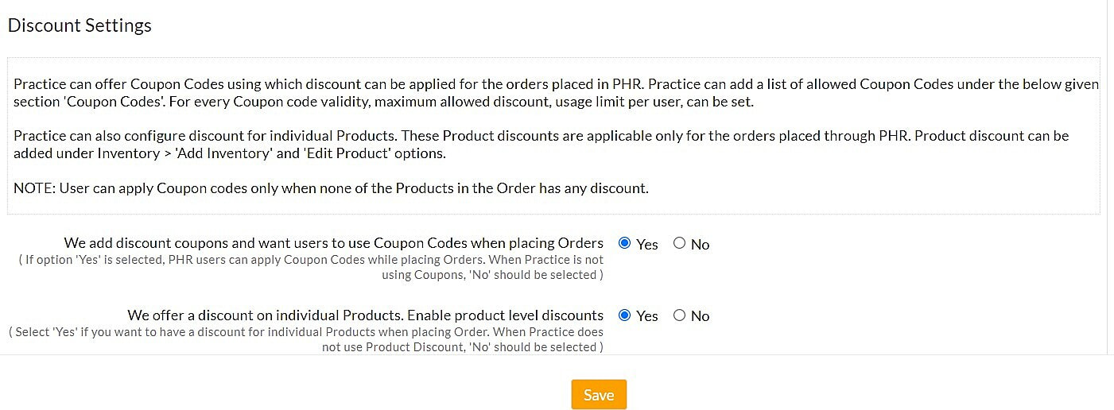The image size is (1114, 410).
Task: Click the orange Save button
Action: point(599,395)
